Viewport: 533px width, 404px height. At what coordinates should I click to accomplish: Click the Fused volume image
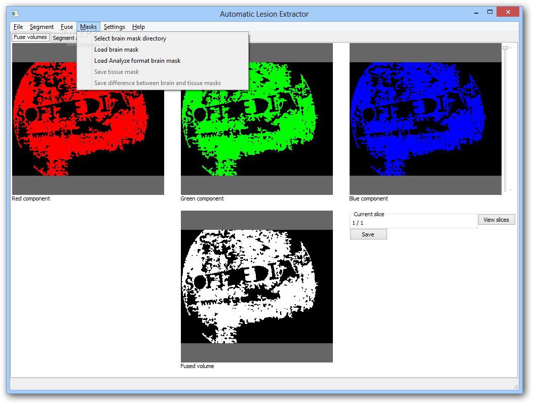(x=257, y=287)
